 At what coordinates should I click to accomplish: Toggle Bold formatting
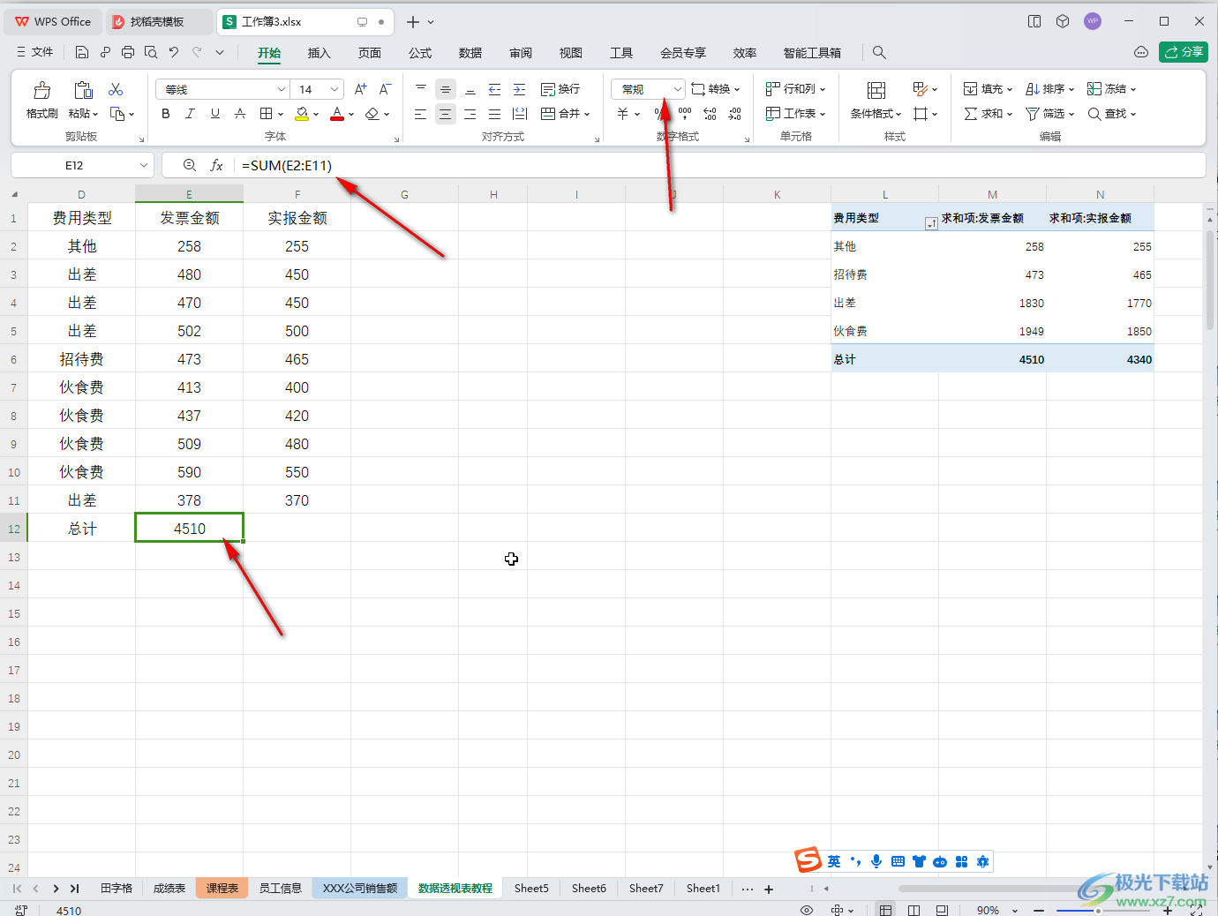166,114
